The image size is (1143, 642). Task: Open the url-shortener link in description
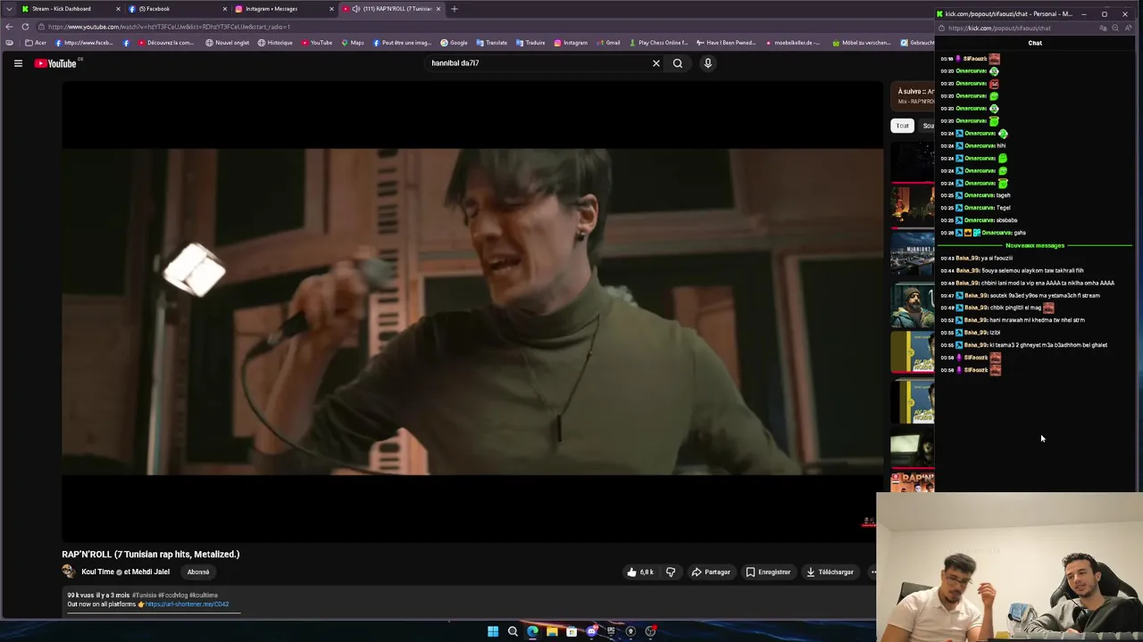pos(187,605)
